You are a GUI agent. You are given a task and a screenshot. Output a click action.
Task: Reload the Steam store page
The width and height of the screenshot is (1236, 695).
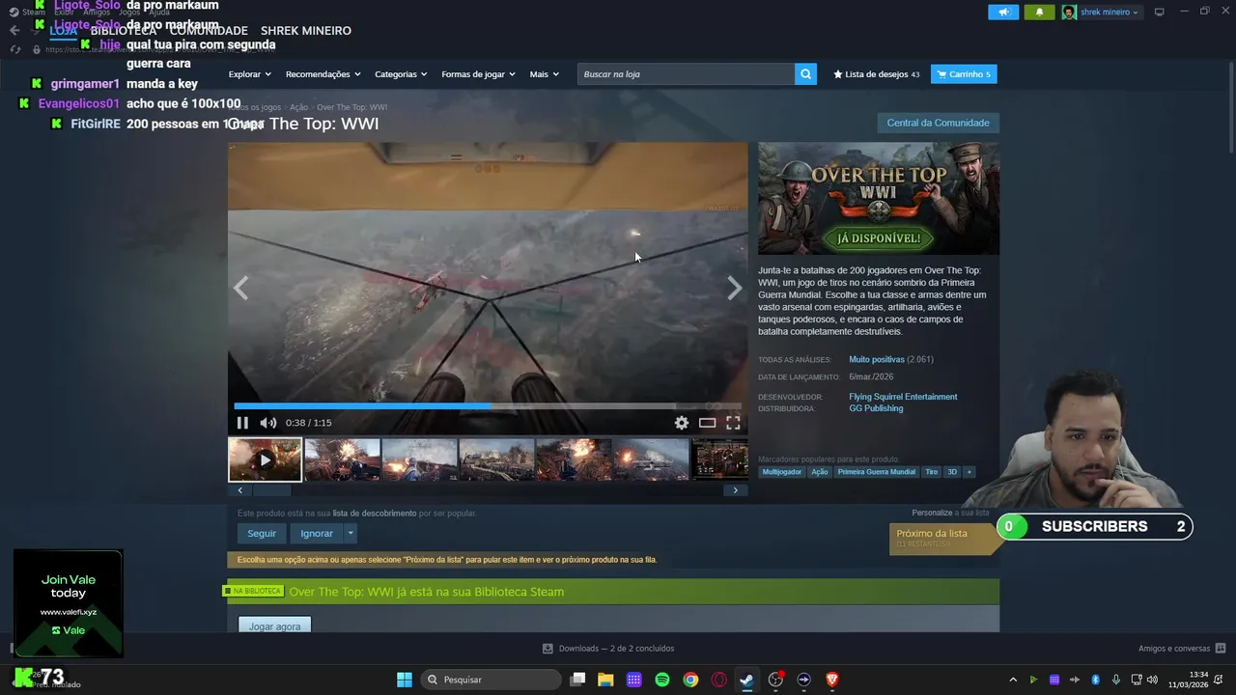(x=14, y=49)
